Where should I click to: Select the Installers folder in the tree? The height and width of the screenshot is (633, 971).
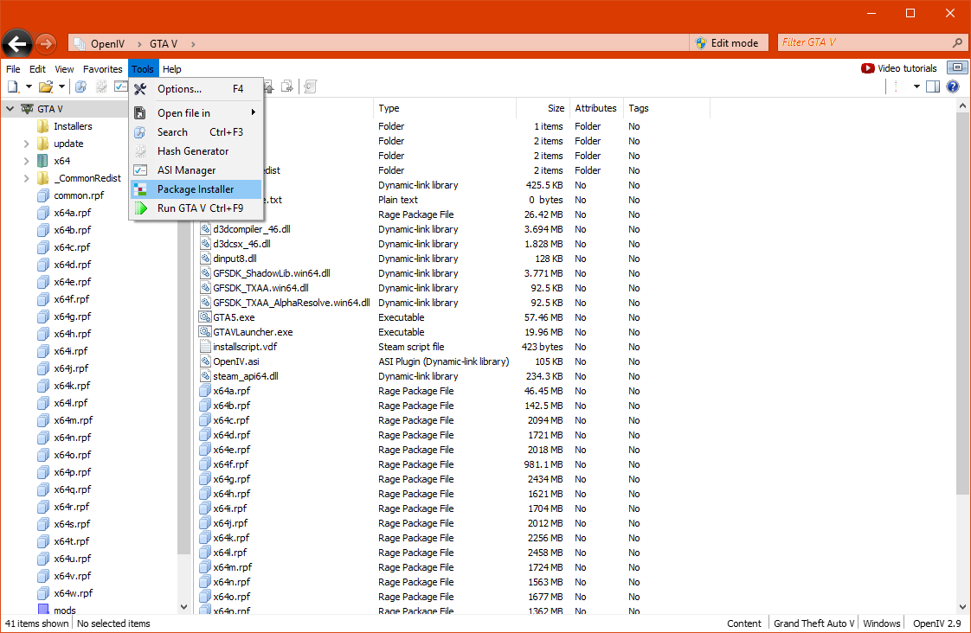[73, 126]
